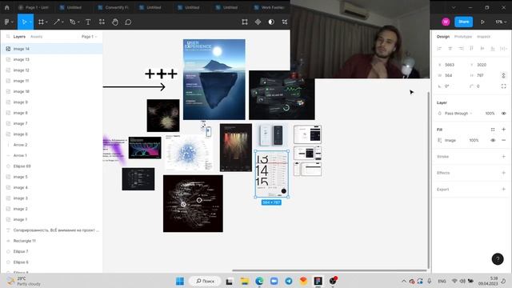Select the iceberg User Experience image
This screenshot has height=288, width=512.
coord(214,79)
